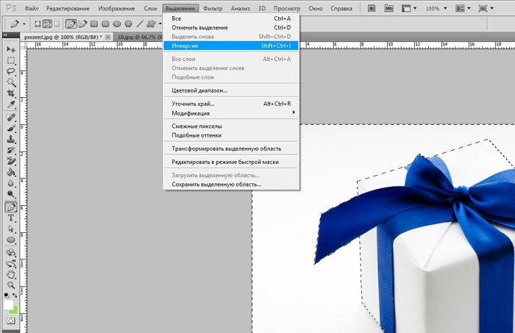Select the Lasso tool
Viewport: 515px width, 333px height.
[11, 72]
